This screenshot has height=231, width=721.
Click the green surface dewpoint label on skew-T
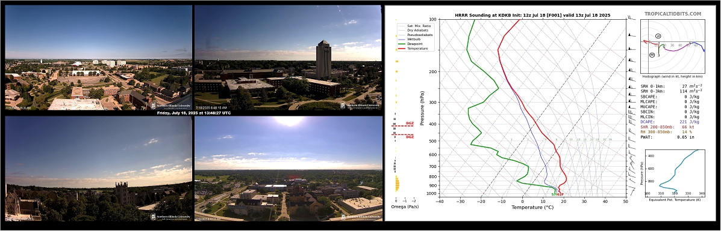(x=554, y=194)
